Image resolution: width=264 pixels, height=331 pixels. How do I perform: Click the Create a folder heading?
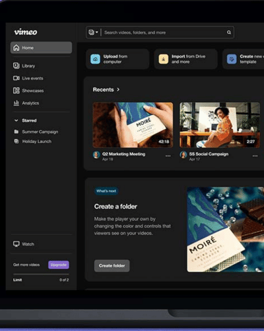click(x=115, y=207)
